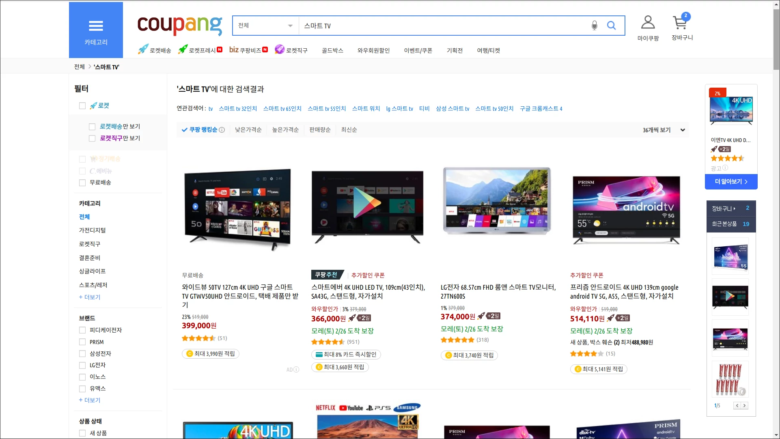The width and height of the screenshot is (780, 439).
Task: Click related search 스마트 tv 65인치
Action: (x=282, y=108)
